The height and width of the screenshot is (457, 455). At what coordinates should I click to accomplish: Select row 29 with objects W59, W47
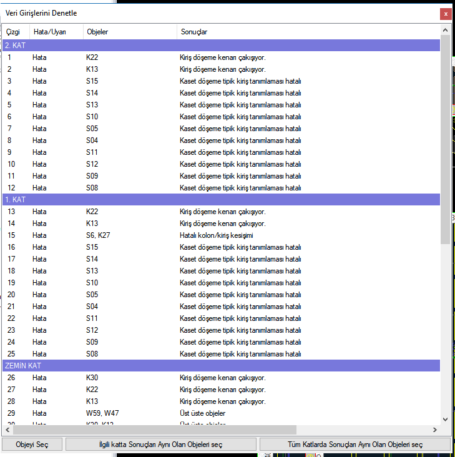[x=221, y=413]
